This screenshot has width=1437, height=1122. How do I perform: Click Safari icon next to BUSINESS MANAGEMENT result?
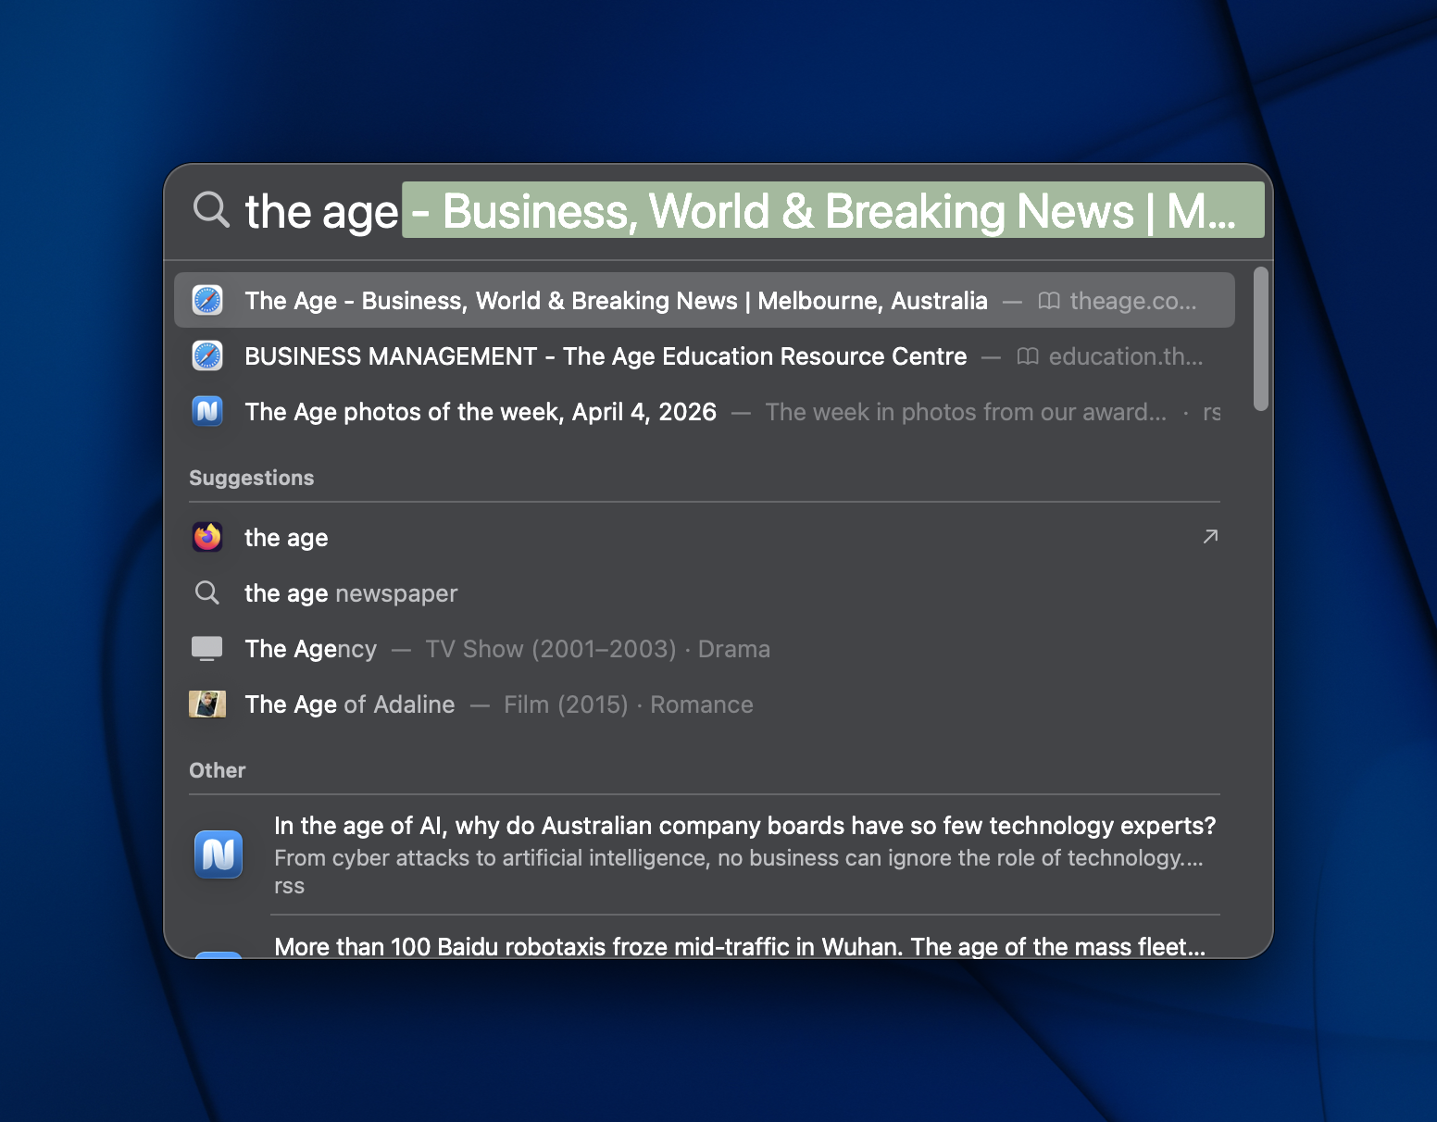[207, 355]
